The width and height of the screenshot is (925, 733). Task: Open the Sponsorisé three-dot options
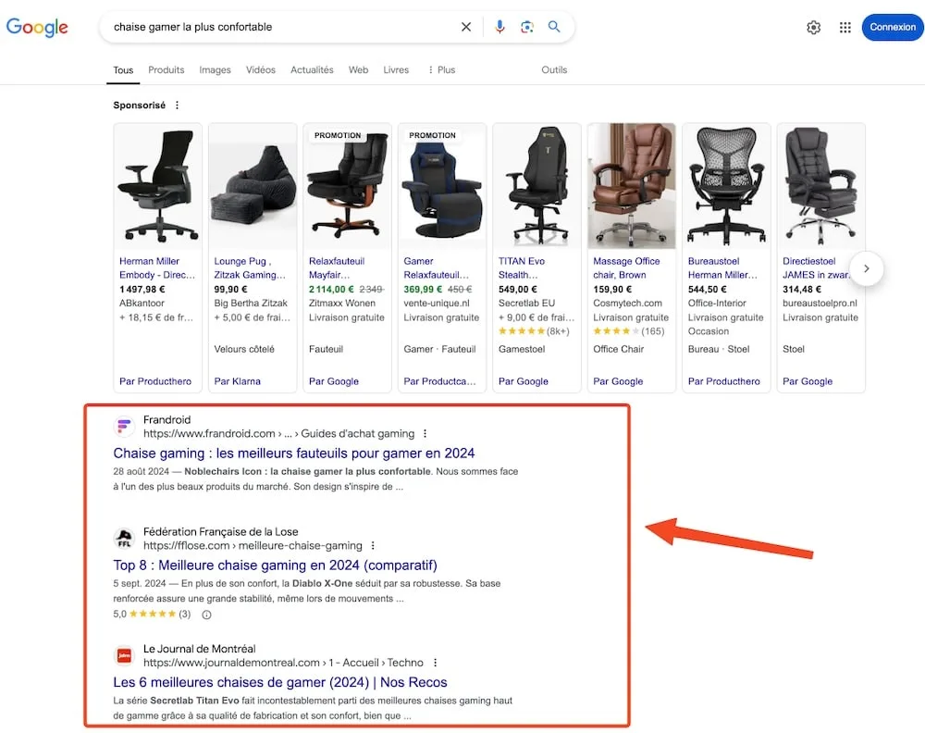tap(177, 106)
